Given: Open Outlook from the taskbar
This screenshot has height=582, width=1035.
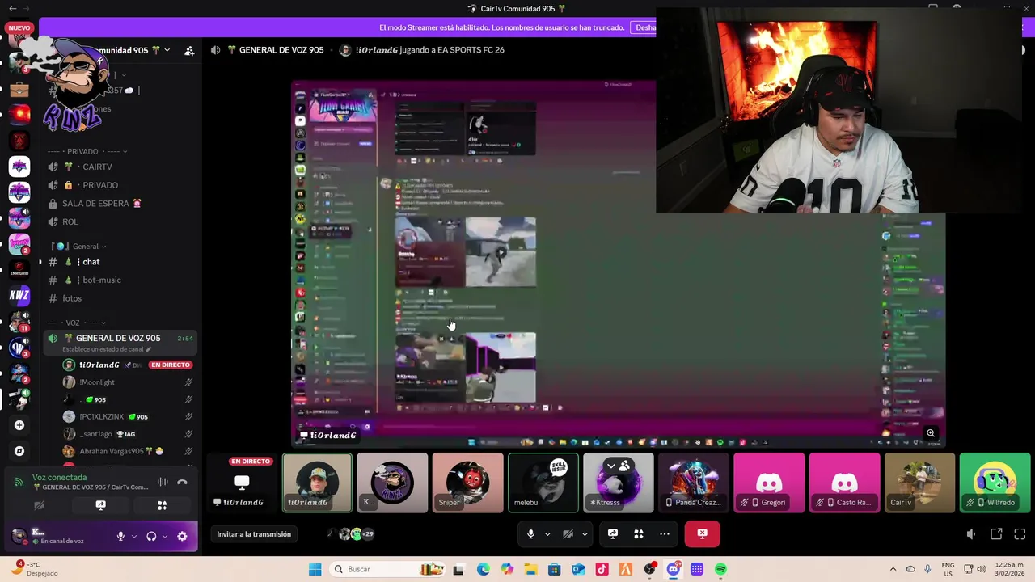Looking at the screenshot, I should pos(578,569).
